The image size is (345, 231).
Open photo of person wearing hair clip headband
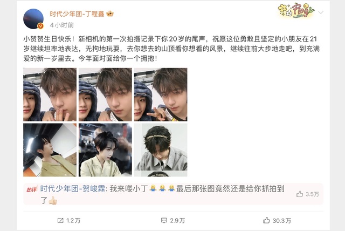coord(161,150)
